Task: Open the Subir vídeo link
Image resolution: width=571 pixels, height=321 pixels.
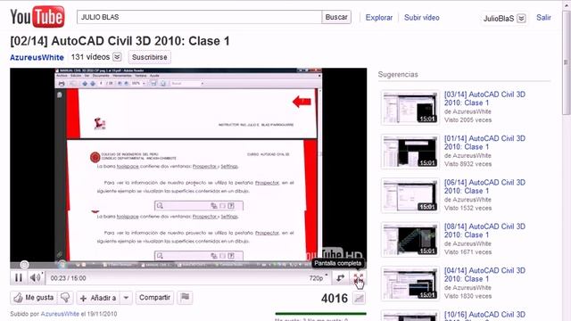Action: point(422,18)
